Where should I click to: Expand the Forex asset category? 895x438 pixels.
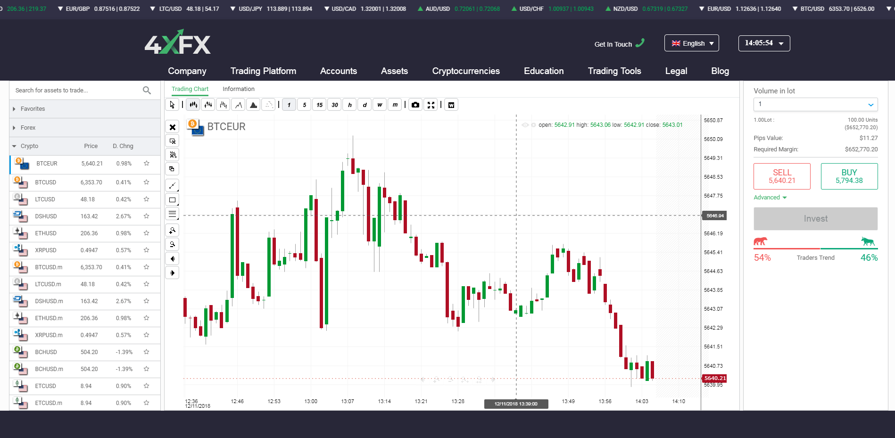click(28, 128)
